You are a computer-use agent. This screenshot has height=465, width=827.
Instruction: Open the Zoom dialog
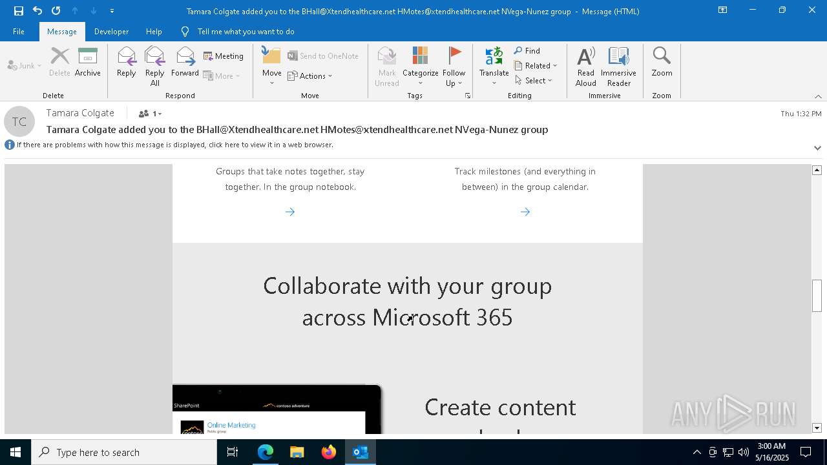662,62
